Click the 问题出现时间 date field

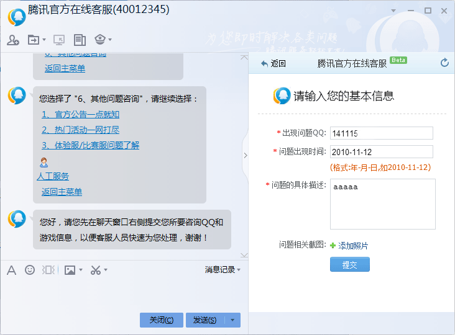pos(381,152)
